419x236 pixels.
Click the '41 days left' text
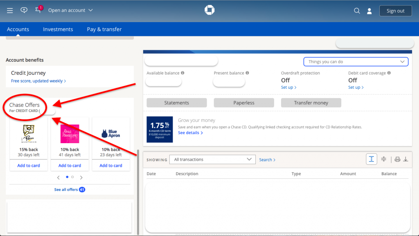tap(70, 155)
